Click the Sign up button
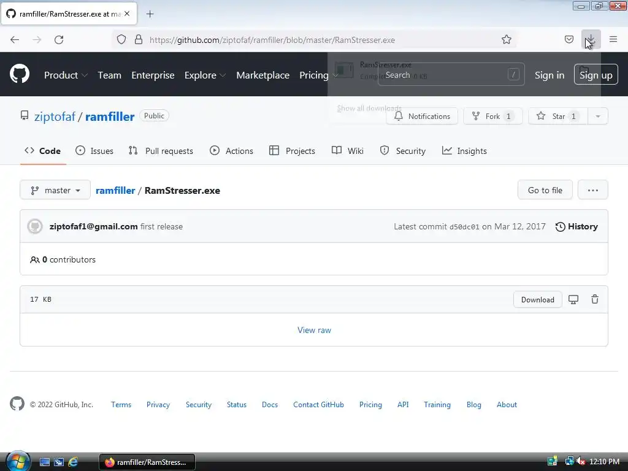 pos(596,74)
